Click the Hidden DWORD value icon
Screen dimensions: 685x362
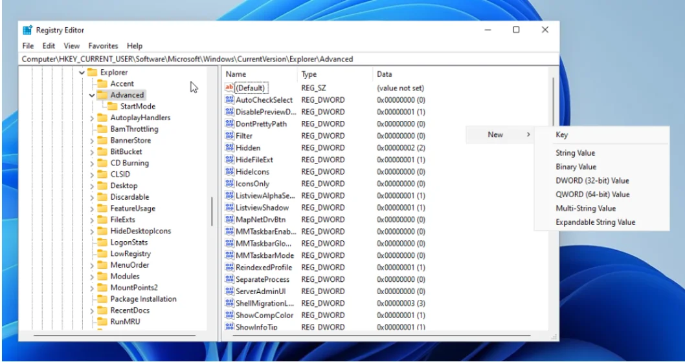(229, 148)
